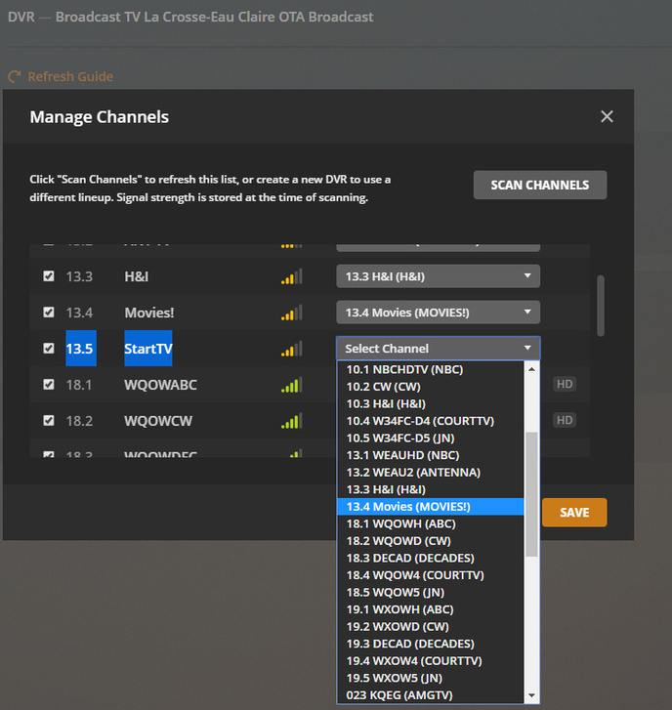Open the 13.4 Movies channel mapping dropdown
The width and height of the screenshot is (672, 710).
tap(438, 313)
